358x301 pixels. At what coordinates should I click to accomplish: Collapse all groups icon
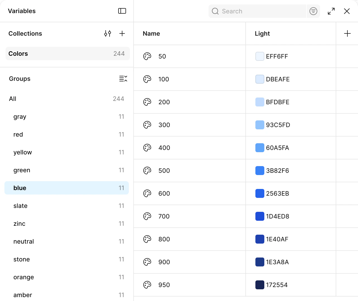coord(123,79)
